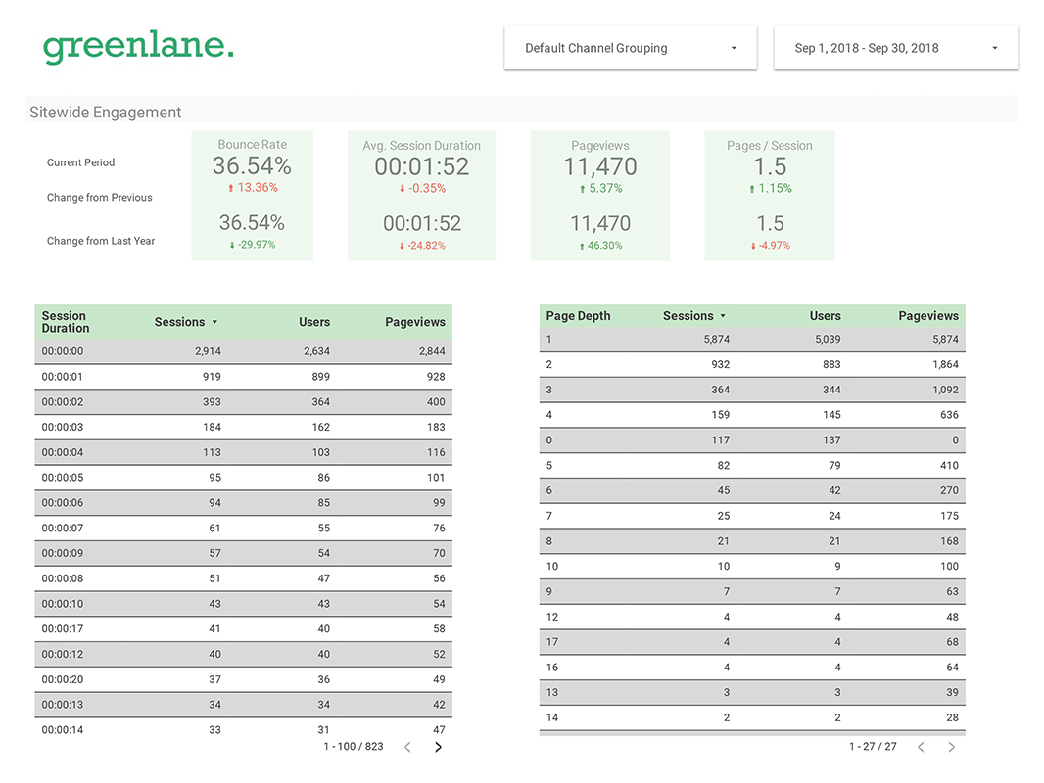Select the Sitewide Engagement section heading

(105, 112)
